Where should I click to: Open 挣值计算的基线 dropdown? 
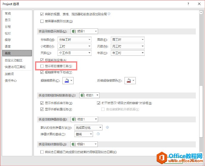[83, 134]
